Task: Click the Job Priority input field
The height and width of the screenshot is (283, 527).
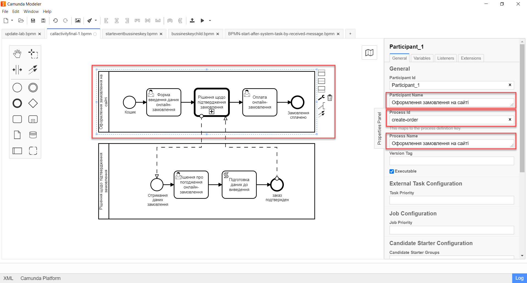Action: coord(452,230)
